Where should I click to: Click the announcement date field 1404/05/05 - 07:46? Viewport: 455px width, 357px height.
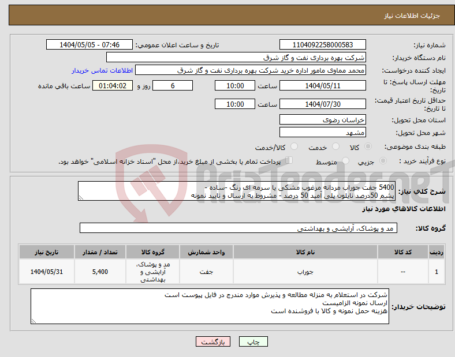point(89,45)
